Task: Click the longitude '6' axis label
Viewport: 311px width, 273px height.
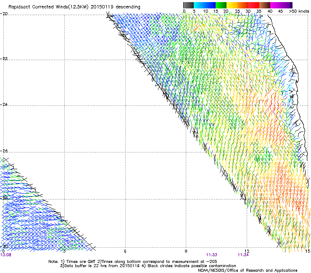Action: tap(125, 251)
